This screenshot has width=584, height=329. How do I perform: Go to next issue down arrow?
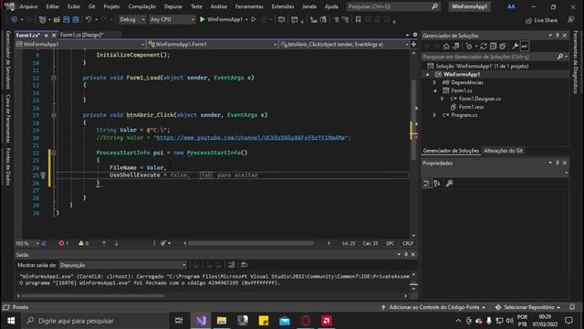(116, 243)
